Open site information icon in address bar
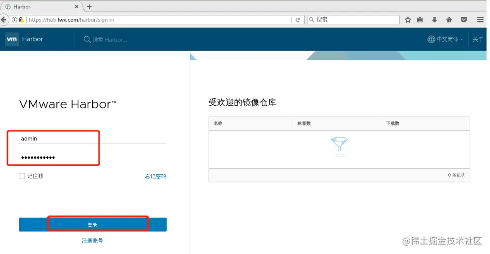490x254 pixels. (x=14, y=20)
